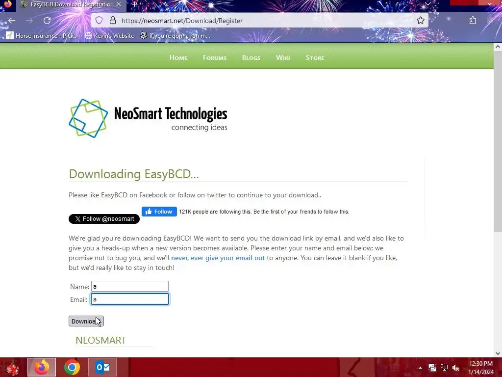The image size is (502, 377).
Task: Open the Action Center flag tray icon
Action: (x=432, y=368)
